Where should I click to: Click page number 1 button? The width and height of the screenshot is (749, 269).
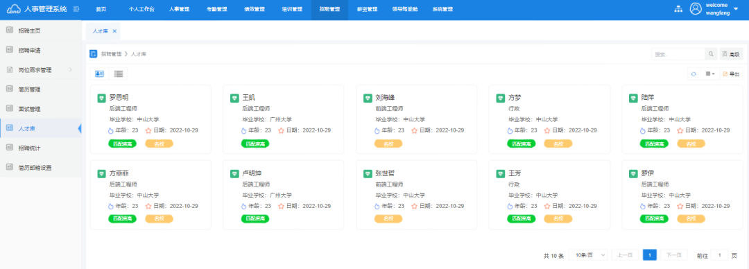tap(650, 255)
